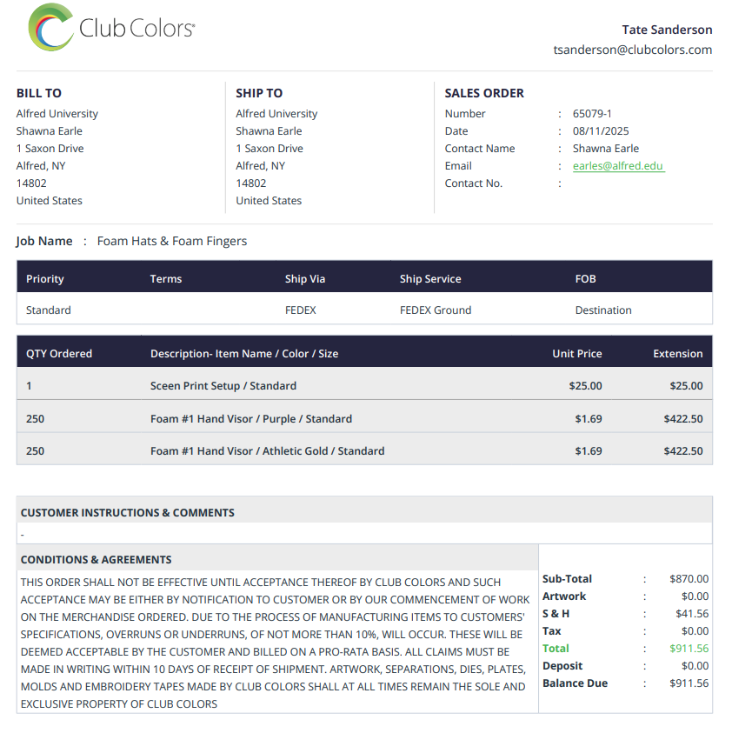This screenshot has width=732, height=733.
Task: Select the QTY Ordered column header
Action: click(x=59, y=353)
